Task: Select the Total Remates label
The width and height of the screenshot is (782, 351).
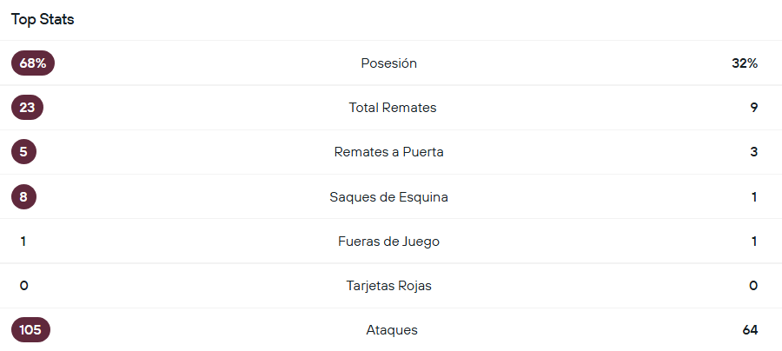Action: tap(393, 108)
